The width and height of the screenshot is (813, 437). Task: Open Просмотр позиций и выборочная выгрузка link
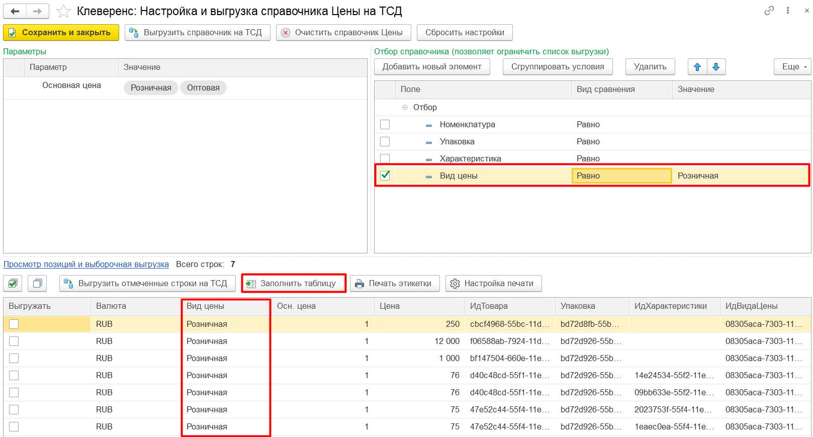(86, 265)
